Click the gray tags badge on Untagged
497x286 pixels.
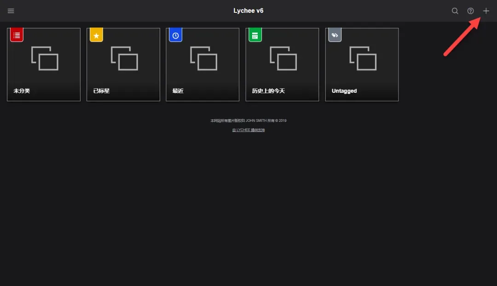pos(335,35)
